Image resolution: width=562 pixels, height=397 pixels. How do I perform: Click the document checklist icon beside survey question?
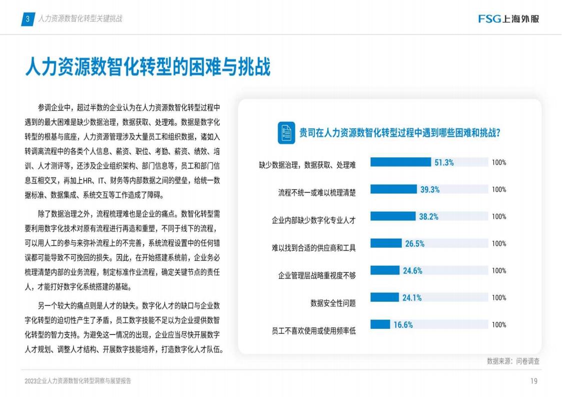(x=286, y=133)
